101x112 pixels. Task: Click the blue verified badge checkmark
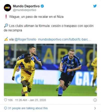click(x=42, y=6)
